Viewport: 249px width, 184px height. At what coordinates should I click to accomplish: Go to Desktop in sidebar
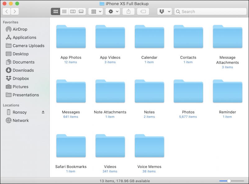[x=17, y=54]
